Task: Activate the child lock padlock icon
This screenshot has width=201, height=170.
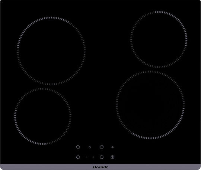Action: 112,147
